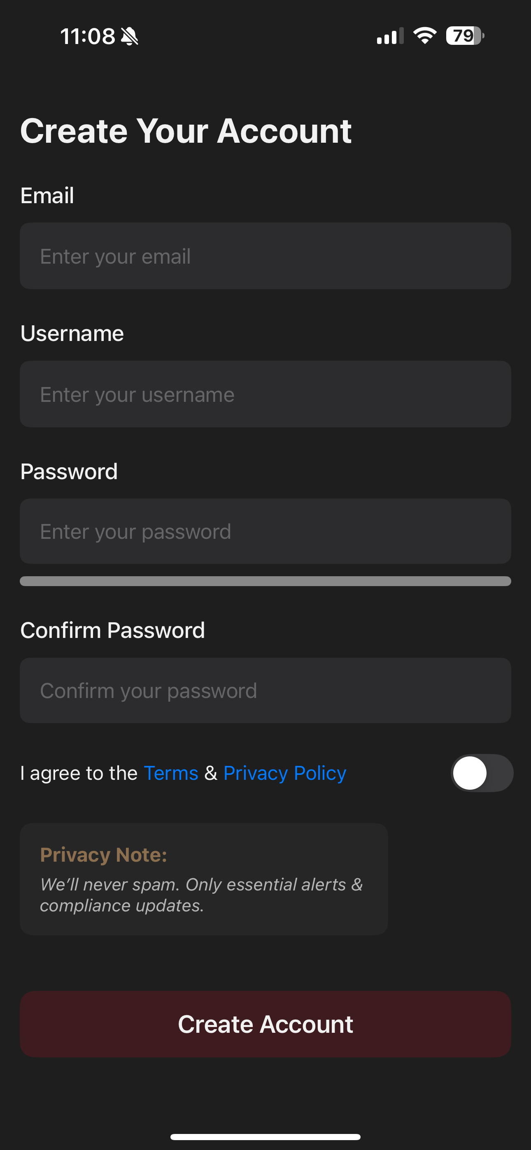The image size is (531, 1150).
Task: Click the Create Your Account heading
Action: [x=186, y=131]
